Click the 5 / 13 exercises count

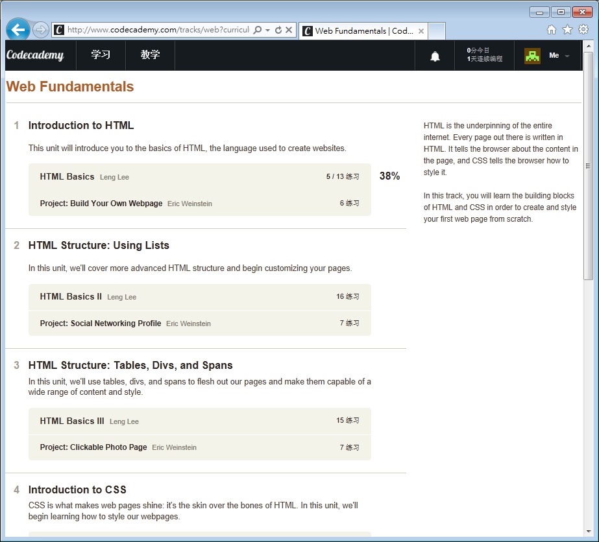click(343, 176)
